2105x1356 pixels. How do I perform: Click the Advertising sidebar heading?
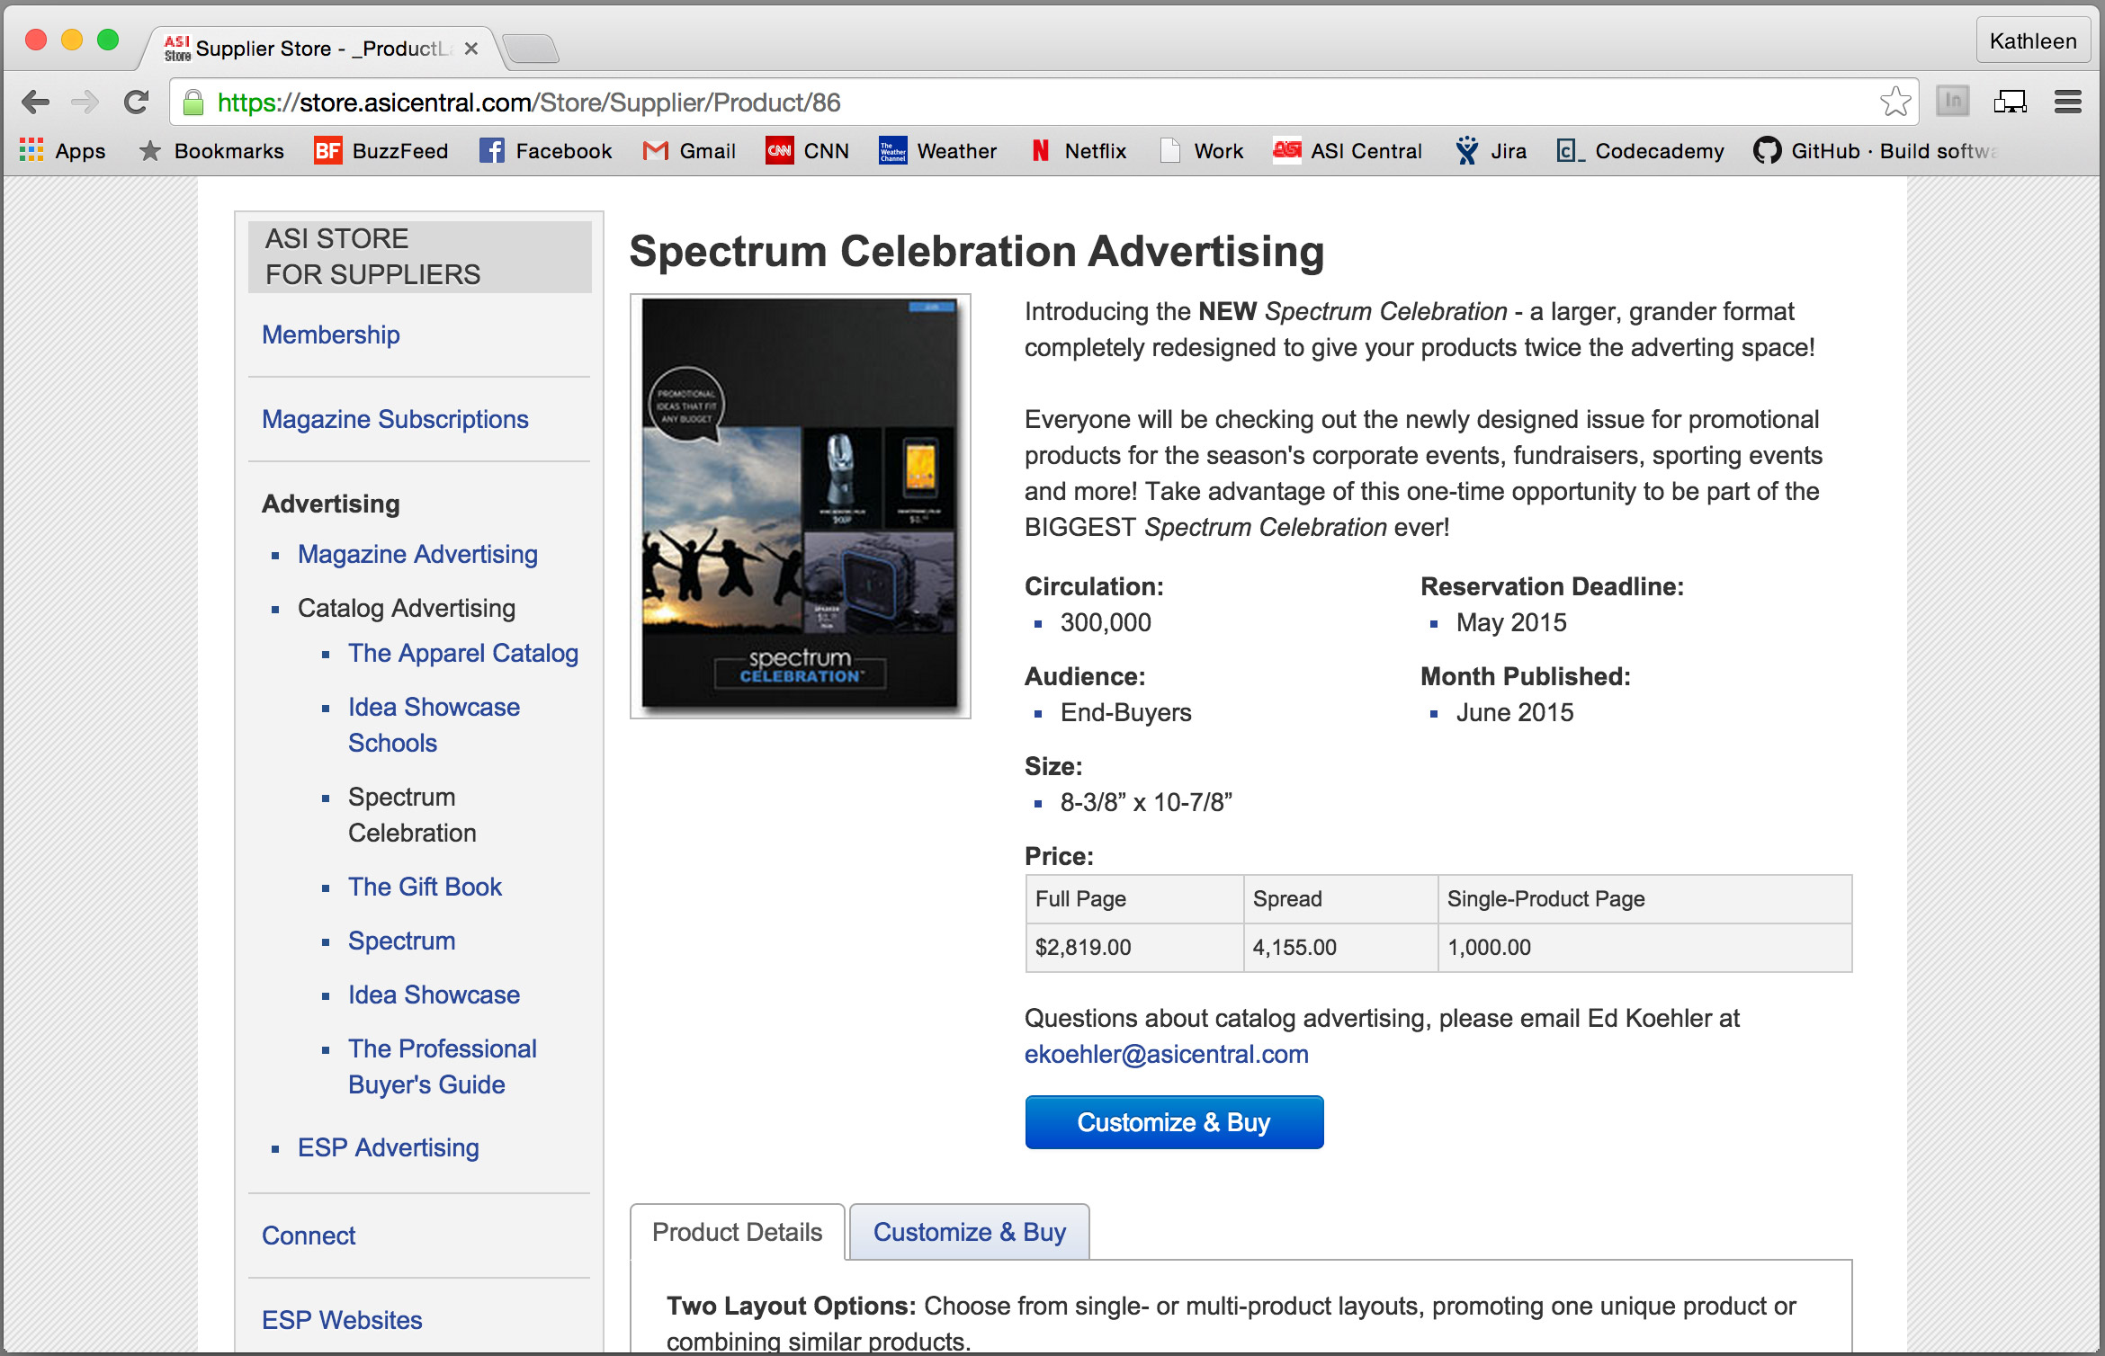click(x=331, y=504)
